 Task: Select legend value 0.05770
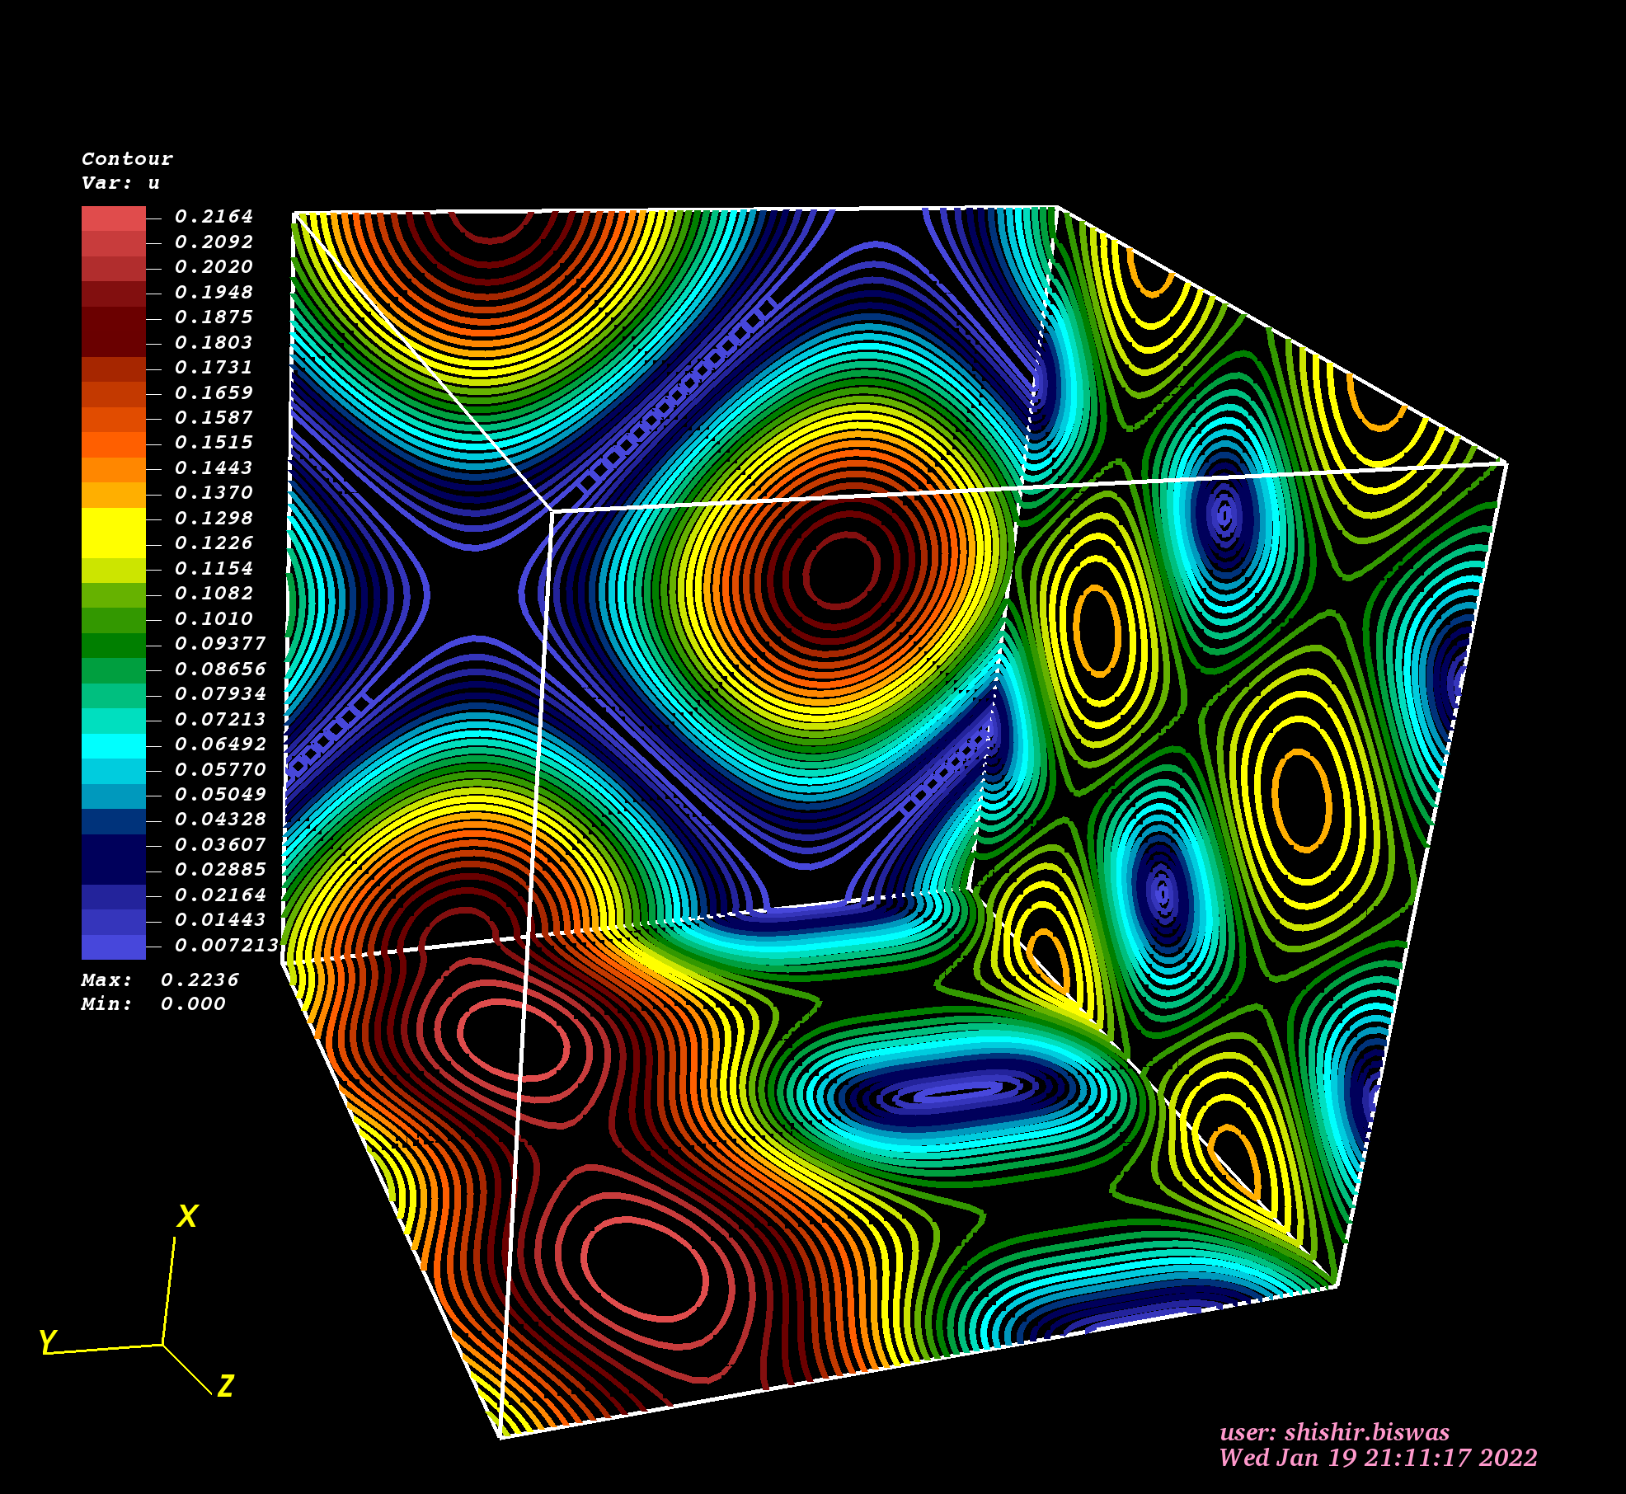(x=220, y=770)
